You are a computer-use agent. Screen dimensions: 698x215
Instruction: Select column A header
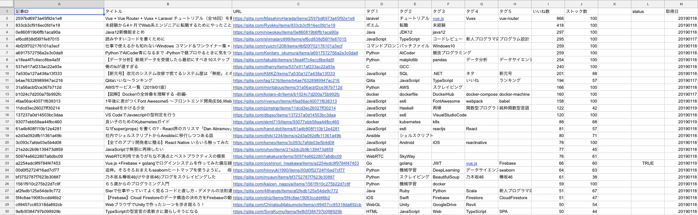coord(59,4)
